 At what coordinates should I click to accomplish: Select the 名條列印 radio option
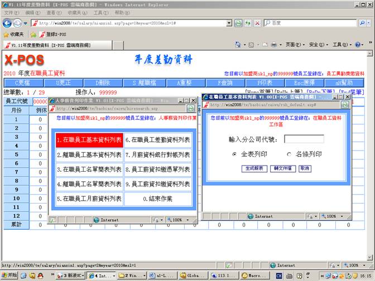[x=289, y=154]
